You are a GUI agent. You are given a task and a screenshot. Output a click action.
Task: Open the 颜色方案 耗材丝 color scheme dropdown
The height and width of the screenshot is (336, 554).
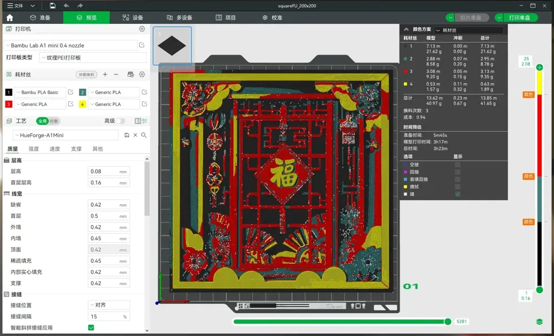pyautogui.click(x=469, y=30)
